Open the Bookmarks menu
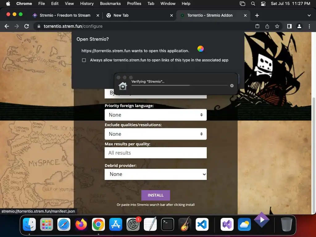This screenshot has width=316, height=237. coord(110,4)
